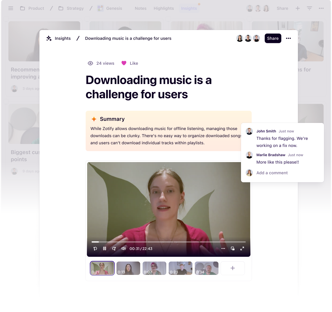Skip forward with the forward icon
The image size is (332, 312).
coord(114,248)
